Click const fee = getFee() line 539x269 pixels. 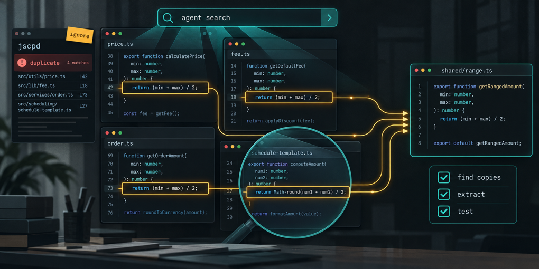151,113
